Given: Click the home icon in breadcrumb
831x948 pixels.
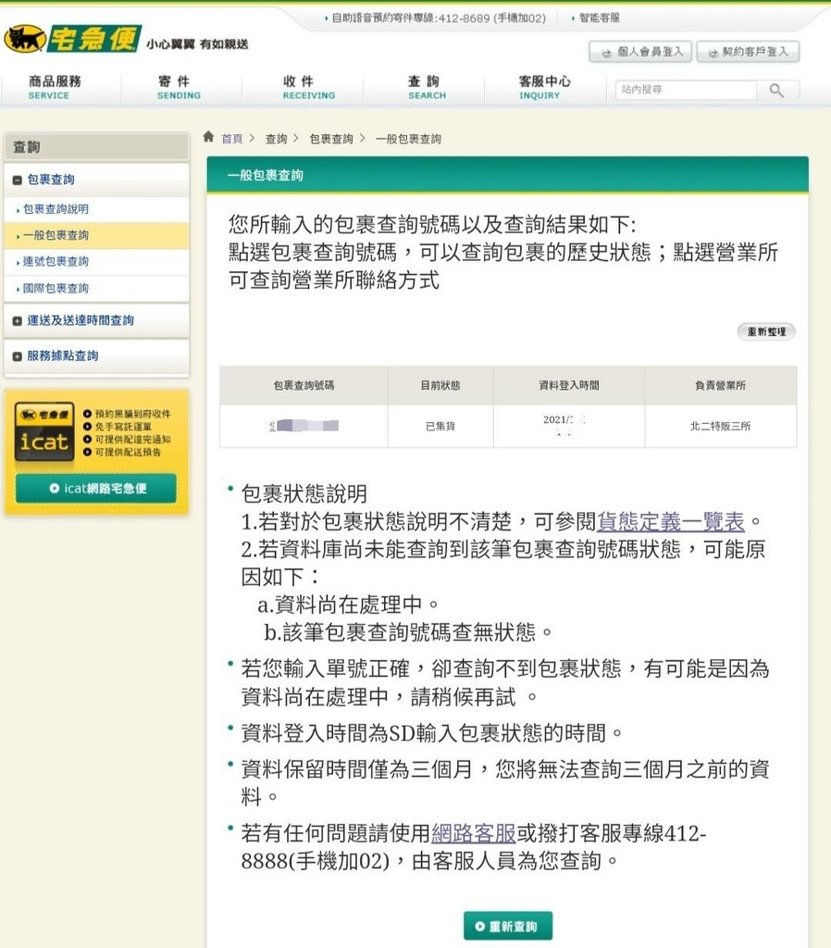Looking at the screenshot, I should tap(208, 137).
